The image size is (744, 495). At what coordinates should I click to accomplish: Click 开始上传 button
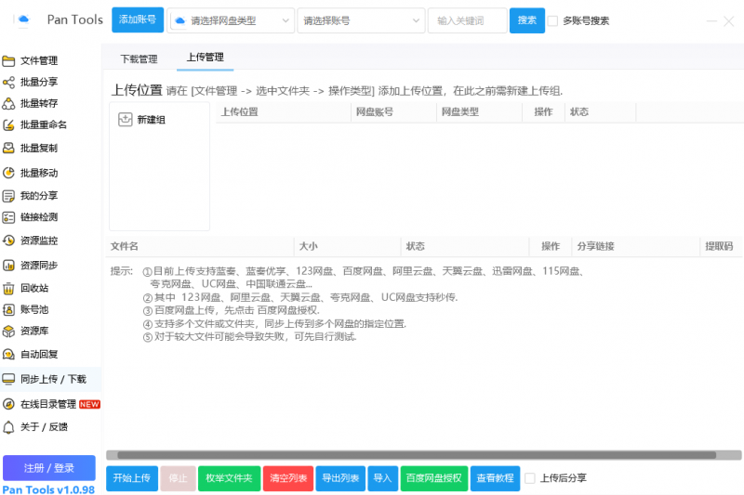pyautogui.click(x=132, y=478)
